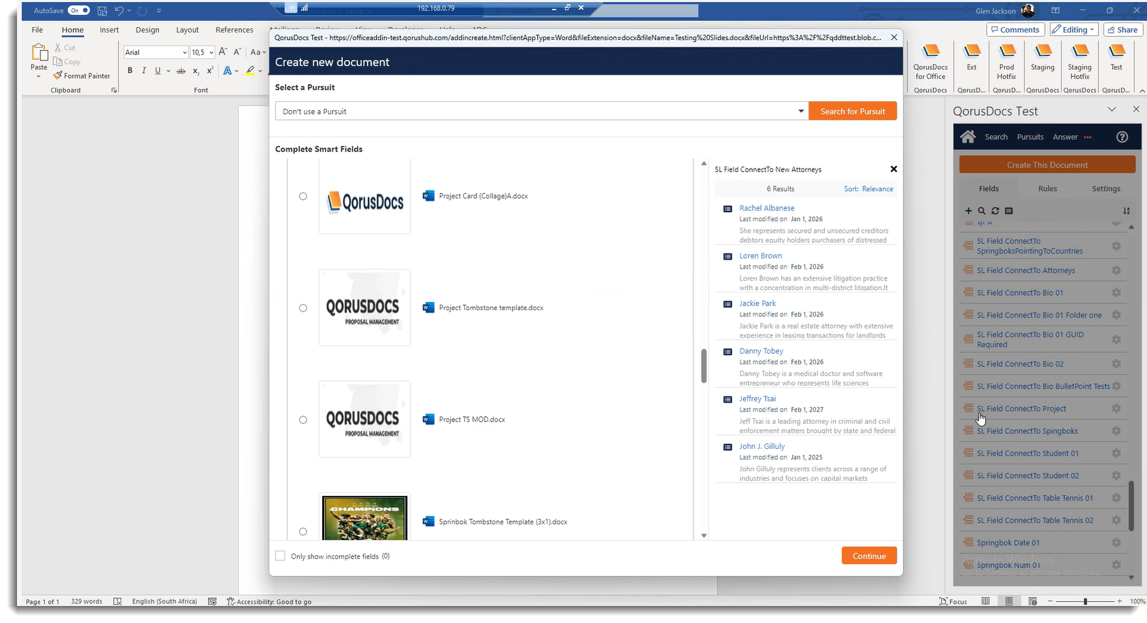Click the zoom slider in status bar
The height and width of the screenshot is (623, 1147).
tap(1085, 601)
